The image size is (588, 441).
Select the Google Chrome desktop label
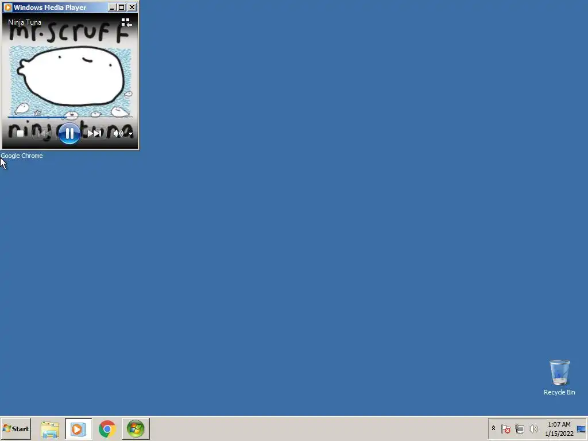tap(22, 156)
